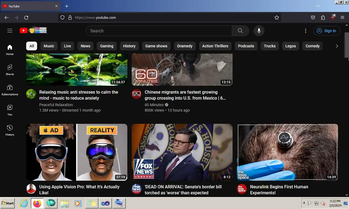Select the Legos chip
This screenshot has height=209, width=349.
290,46
